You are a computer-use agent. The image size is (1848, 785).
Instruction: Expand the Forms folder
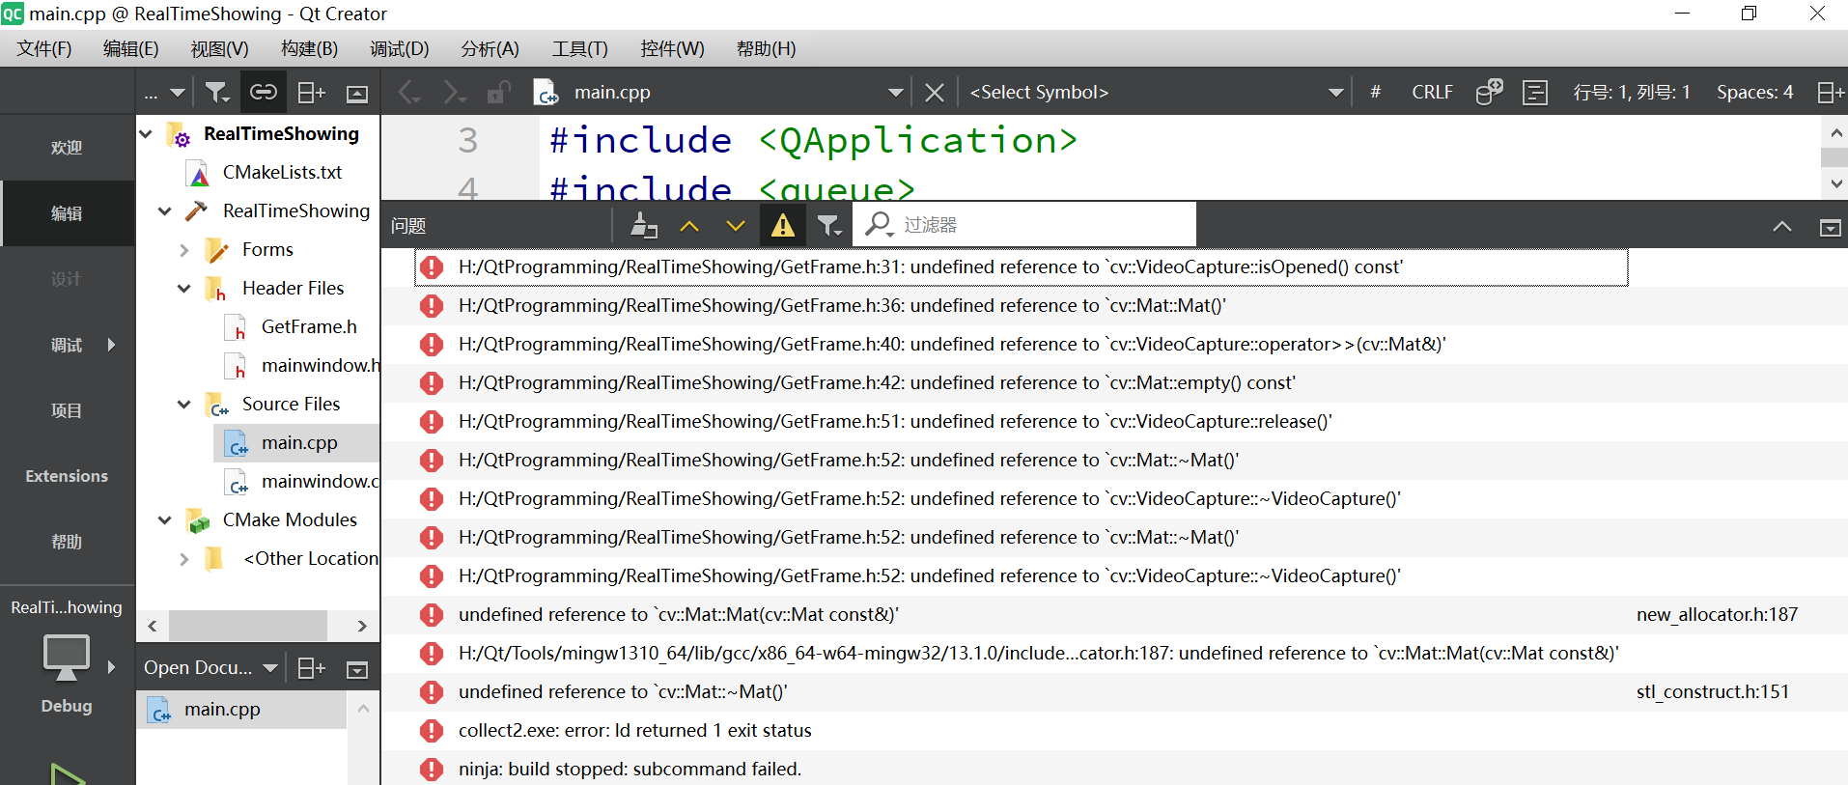pyautogui.click(x=184, y=250)
